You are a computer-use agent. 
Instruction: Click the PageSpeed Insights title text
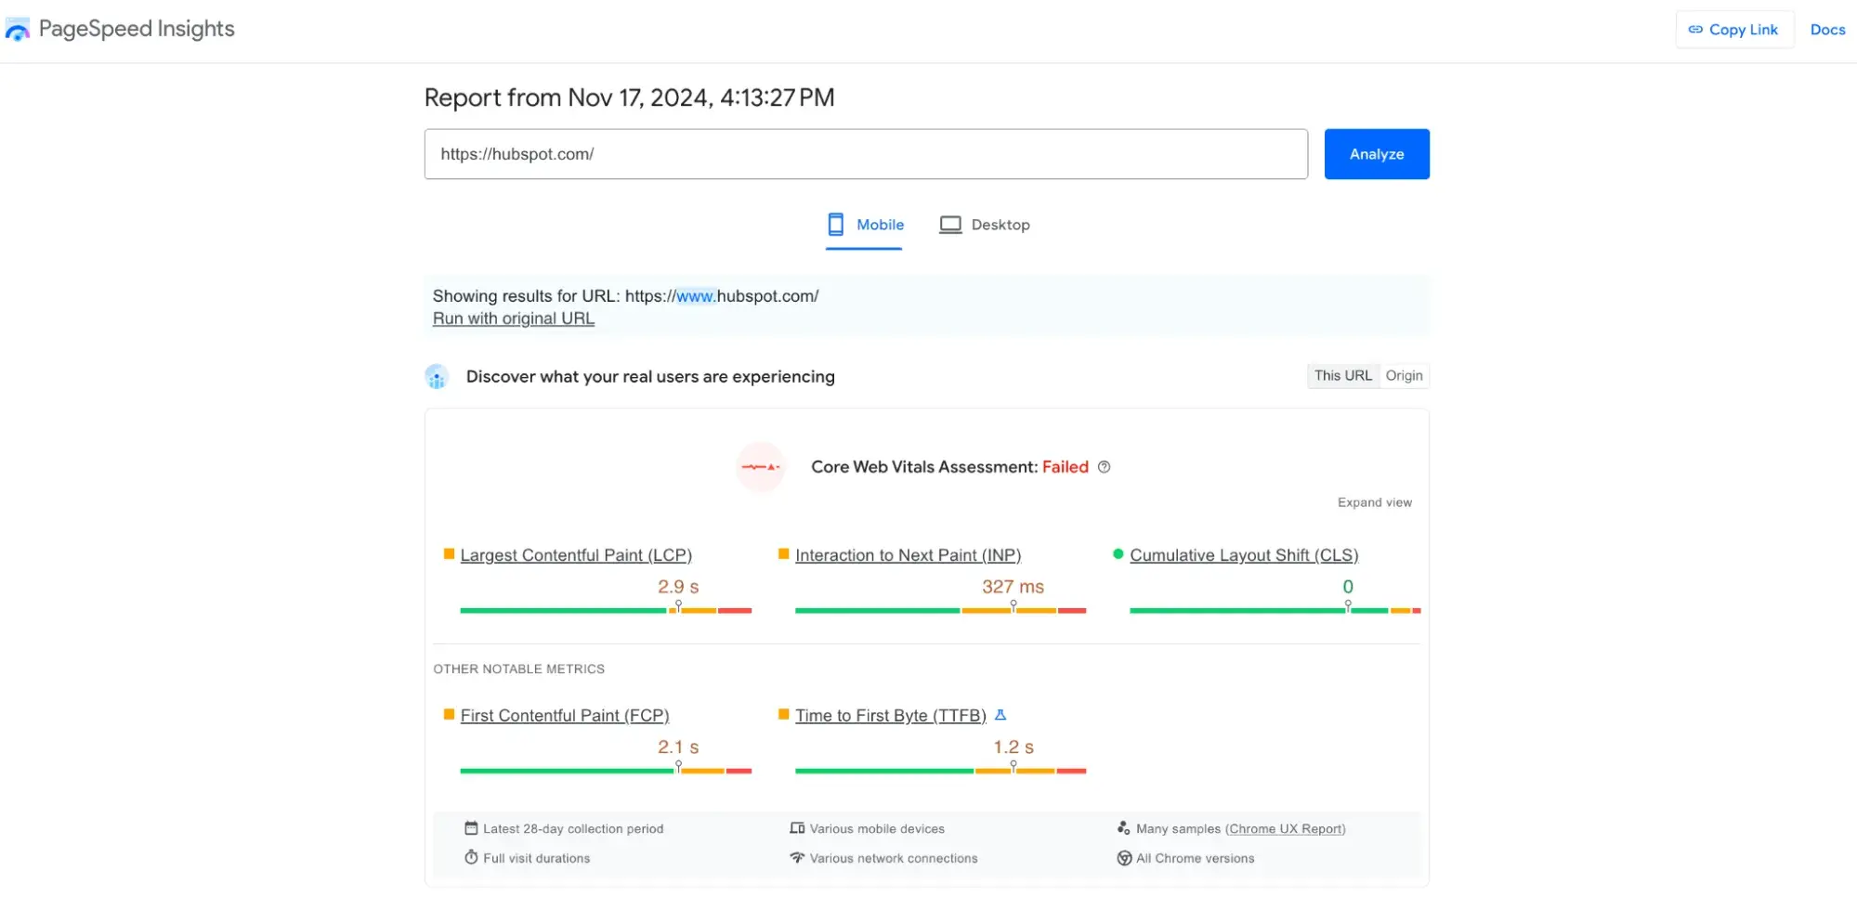pyautogui.click(x=137, y=30)
